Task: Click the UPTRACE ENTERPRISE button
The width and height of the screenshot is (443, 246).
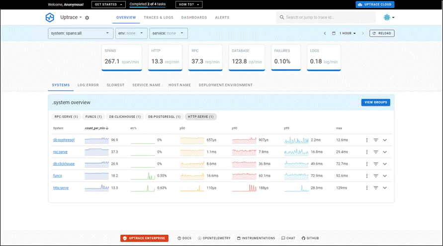Action: [144, 238]
